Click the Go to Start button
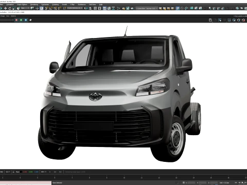The image size is (247, 185). (236, 182)
